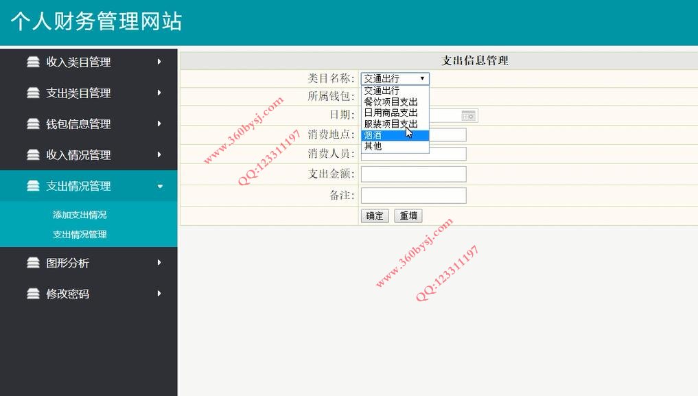Click the stack icon beside 支出类目管理
This screenshot has height=396, width=698.
pos(33,93)
